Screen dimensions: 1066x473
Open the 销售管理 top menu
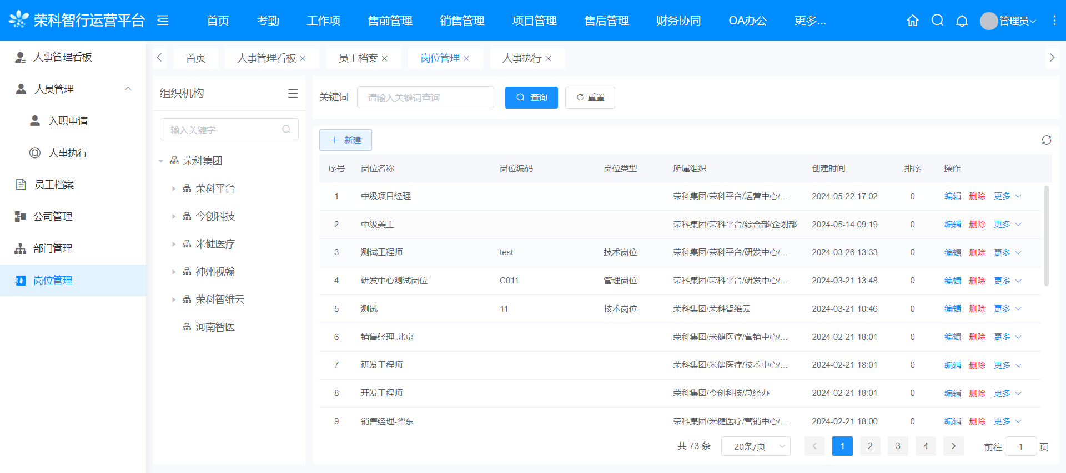point(462,21)
